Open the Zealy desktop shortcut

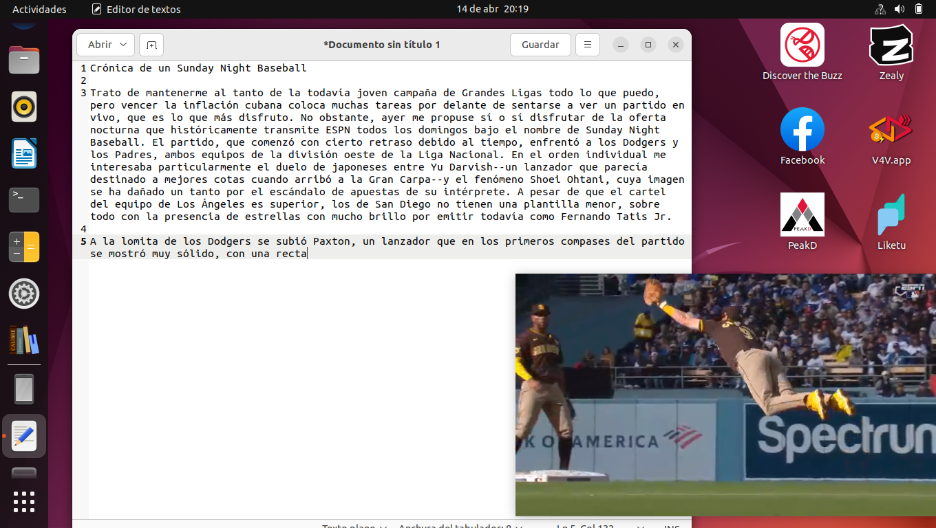click(891, 52)
